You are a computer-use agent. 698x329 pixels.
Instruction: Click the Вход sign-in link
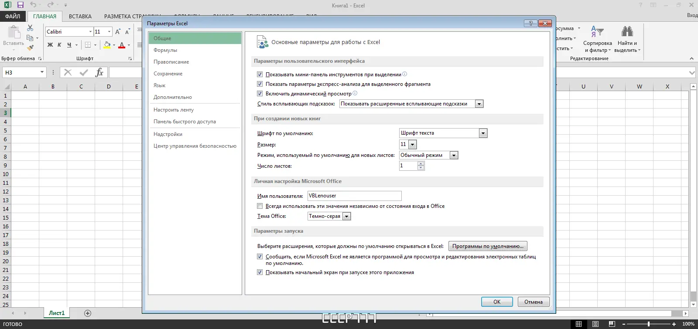tap(692, 15)
